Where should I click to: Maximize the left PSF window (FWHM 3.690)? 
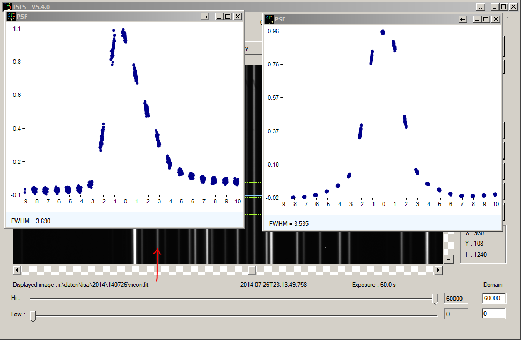(228, 17)
